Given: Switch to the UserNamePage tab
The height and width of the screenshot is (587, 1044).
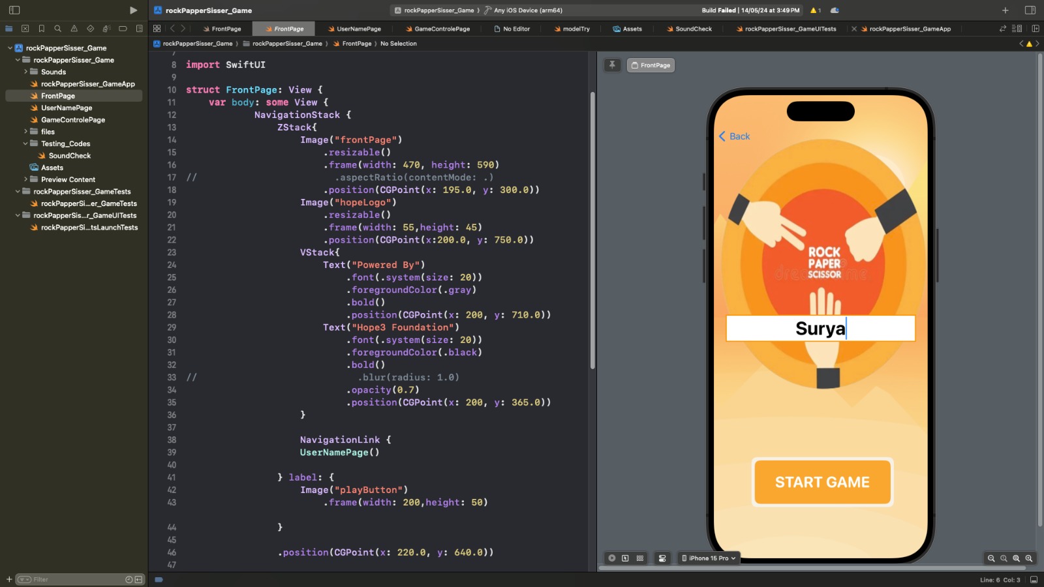Looking at the screenshot, I should (x=354, y=29).
